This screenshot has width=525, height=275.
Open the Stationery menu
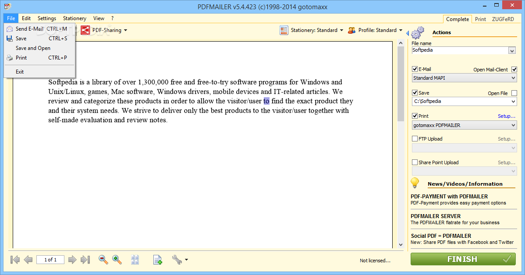tap(74, 18)
